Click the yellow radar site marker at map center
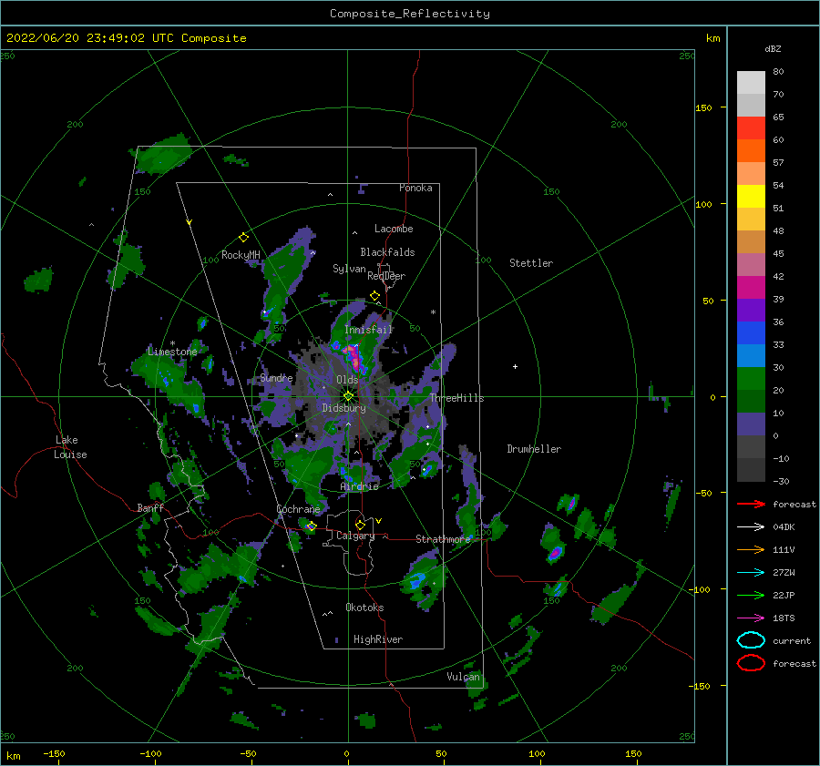 [x=348, y=396]
